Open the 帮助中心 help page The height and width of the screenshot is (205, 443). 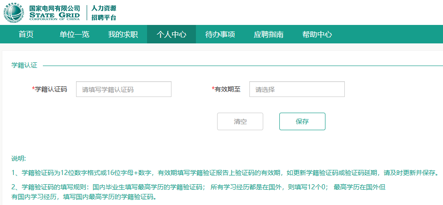click(x=317, y=35)
